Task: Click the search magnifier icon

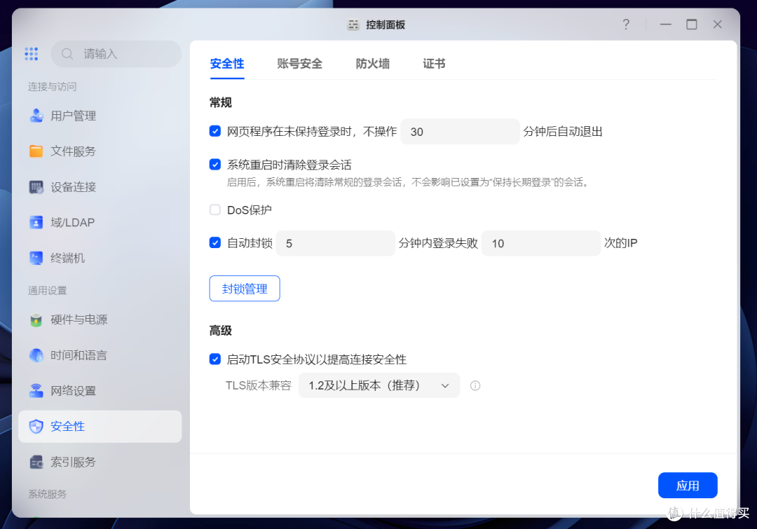Action: click(x=67, y=54)
